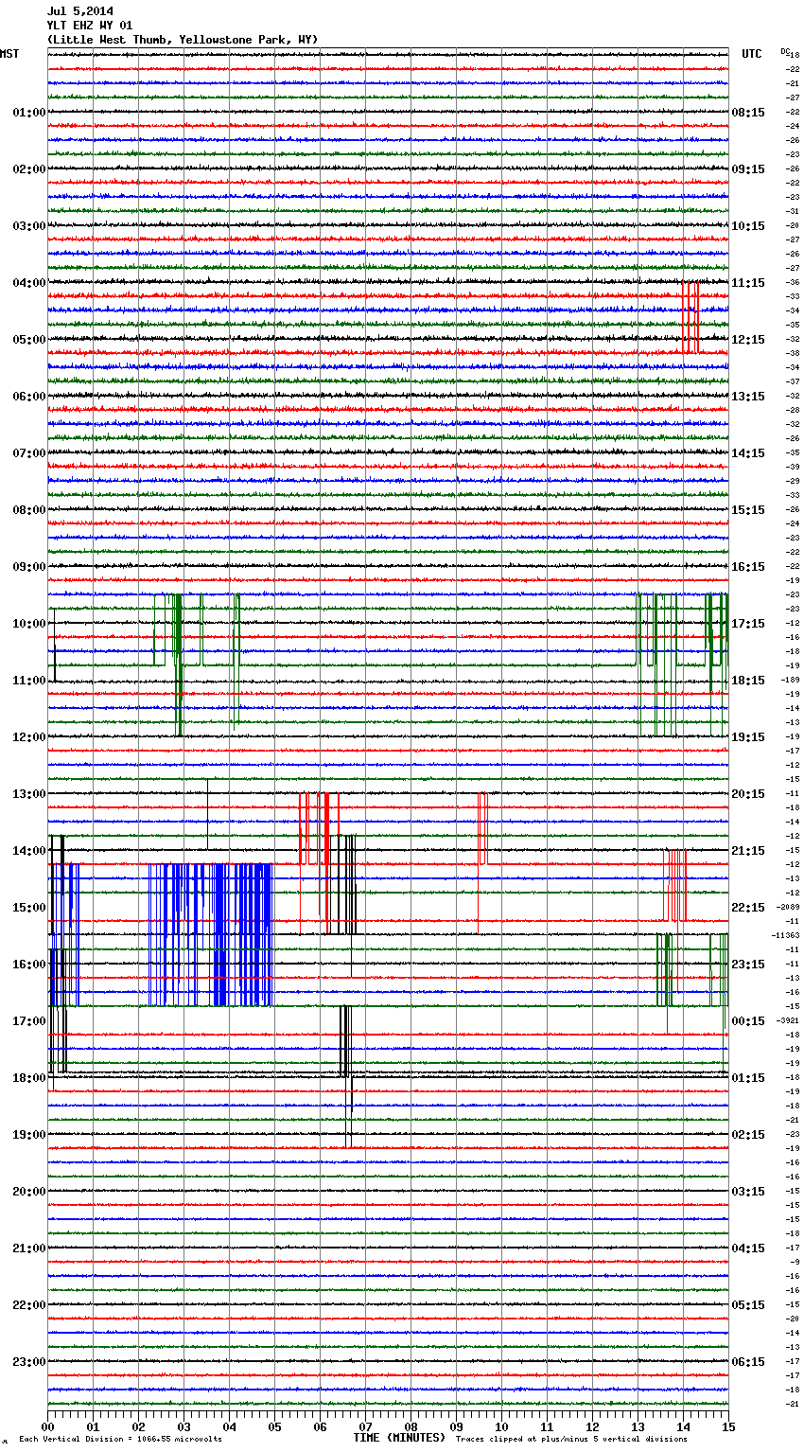Click the UTC time label "13:15"

pyautogui.click(x=748, y=397)
